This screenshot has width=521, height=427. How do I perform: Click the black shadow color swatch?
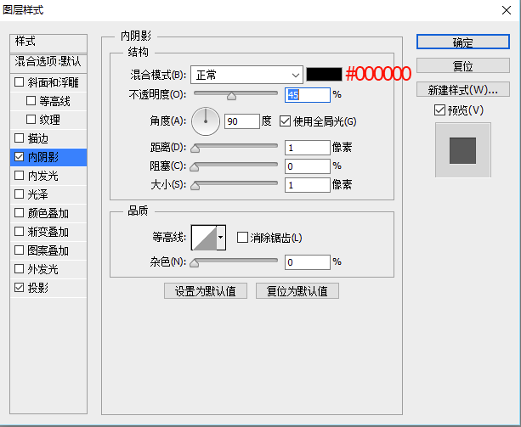pos(324,75)
